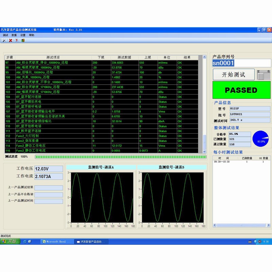
Task: Click the show desktop quick launch icon
Action: [x=30, y=241]
